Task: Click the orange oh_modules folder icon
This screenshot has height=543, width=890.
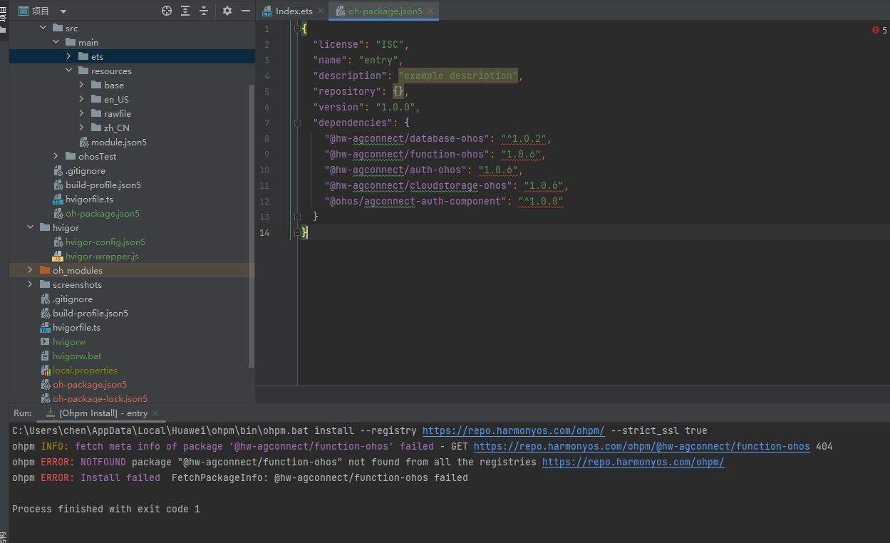Action: click(45, 270)
